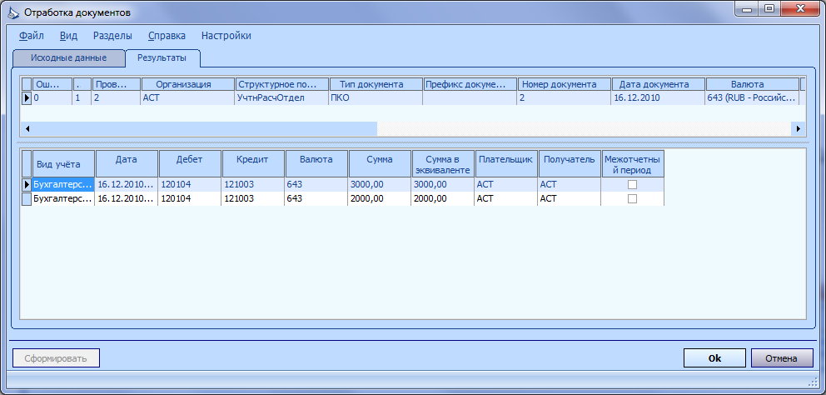Select the 3000,00 Сумма cell
826x395 pixels.
pos(380,184)
